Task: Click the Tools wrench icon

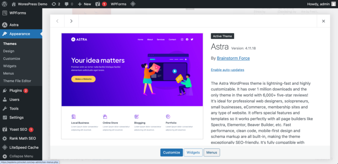Action: (4, 109)
